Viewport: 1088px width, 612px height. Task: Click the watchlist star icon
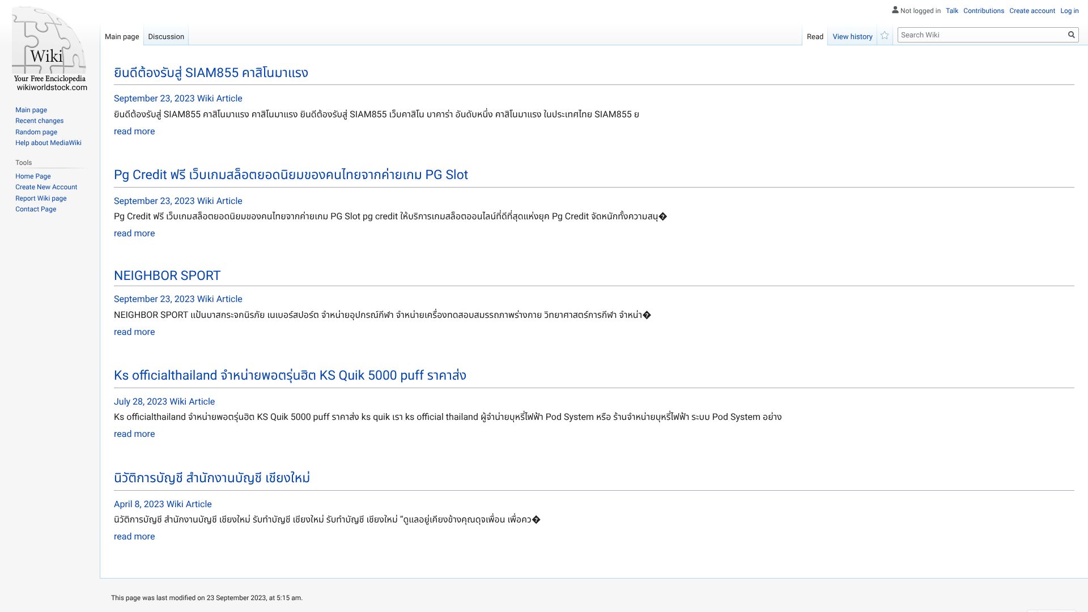885,36
